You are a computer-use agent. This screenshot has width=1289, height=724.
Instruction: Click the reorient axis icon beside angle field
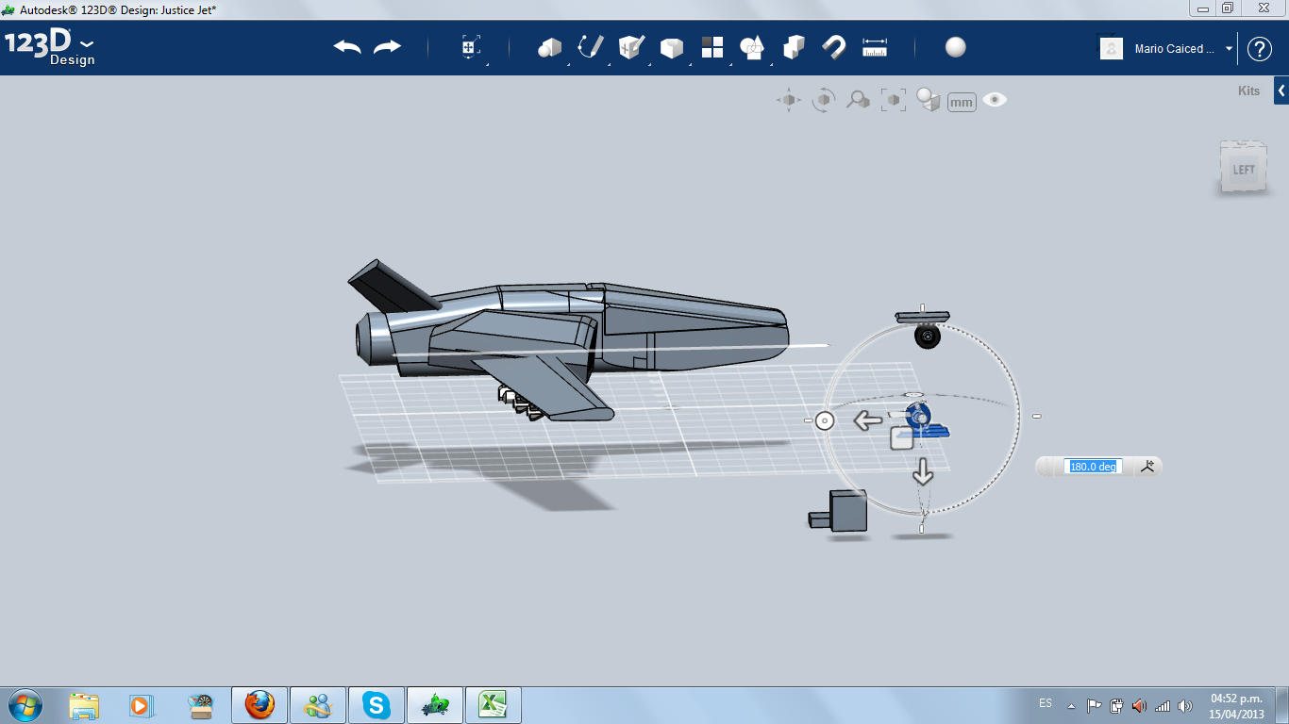click(x=1147, y=466)
